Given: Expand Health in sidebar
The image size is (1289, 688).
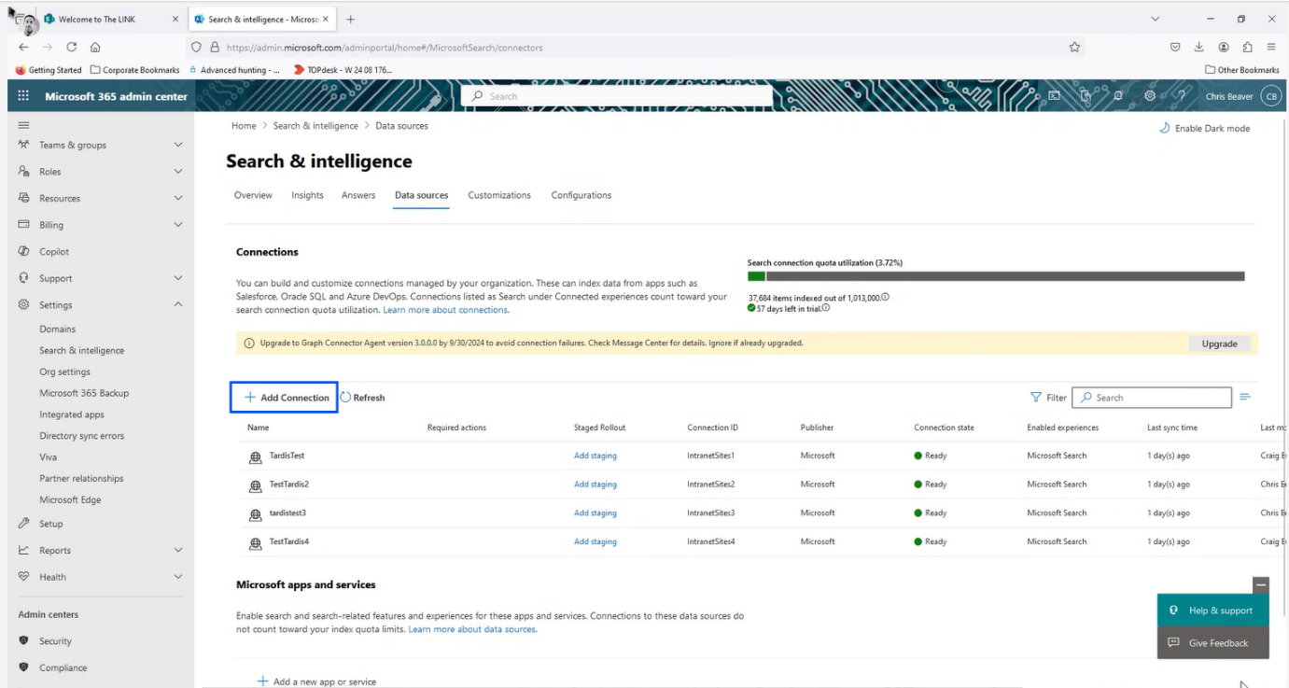Looking at the screenshot, I should [x=178, y=577].
